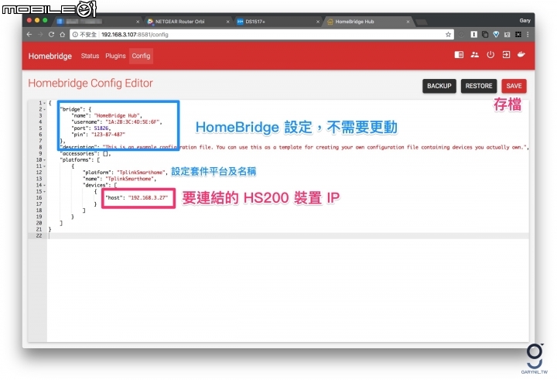Click the power restart icon

pos(490,55)
